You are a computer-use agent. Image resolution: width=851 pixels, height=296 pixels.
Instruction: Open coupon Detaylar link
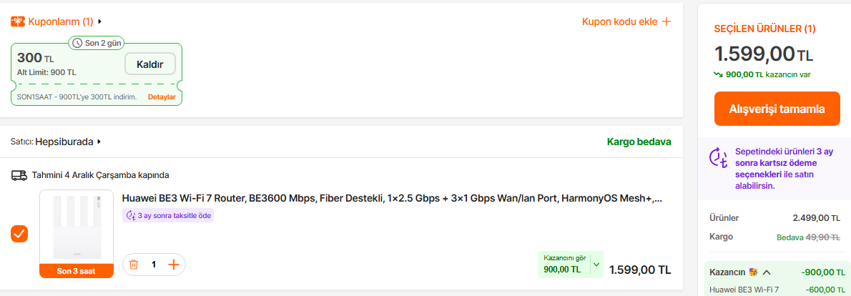pyautogui.click(x=162, y=97)
